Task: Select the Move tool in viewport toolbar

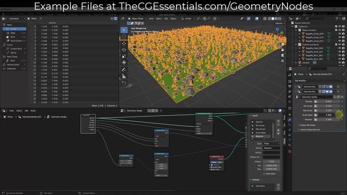Action: tap(124, 43)
